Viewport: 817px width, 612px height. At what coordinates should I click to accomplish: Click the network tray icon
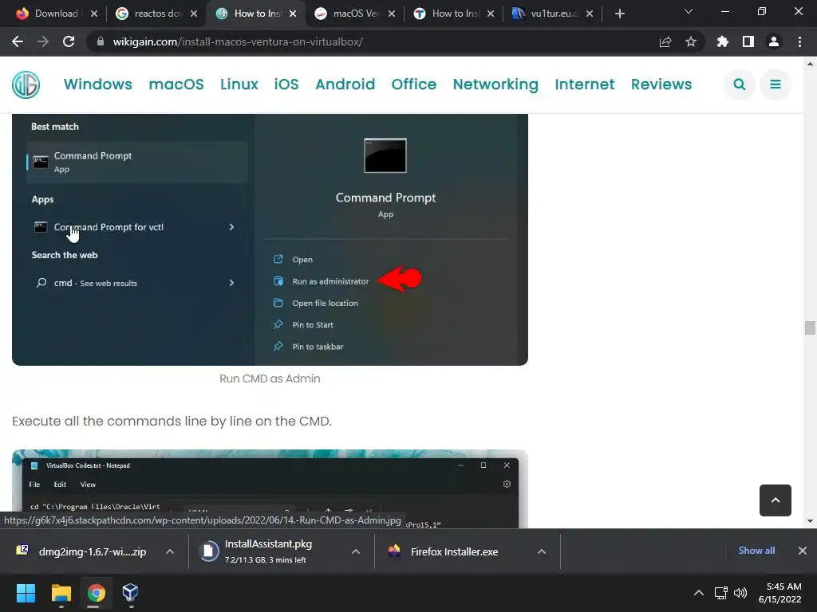click(721, 593)
